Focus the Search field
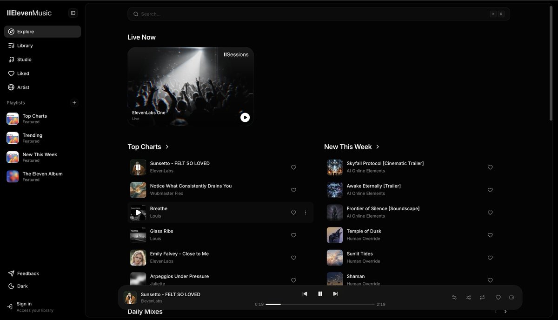 (319, 14)
